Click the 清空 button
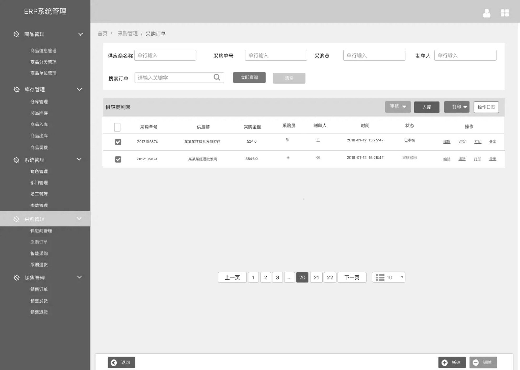 click(x=289, y=78)
